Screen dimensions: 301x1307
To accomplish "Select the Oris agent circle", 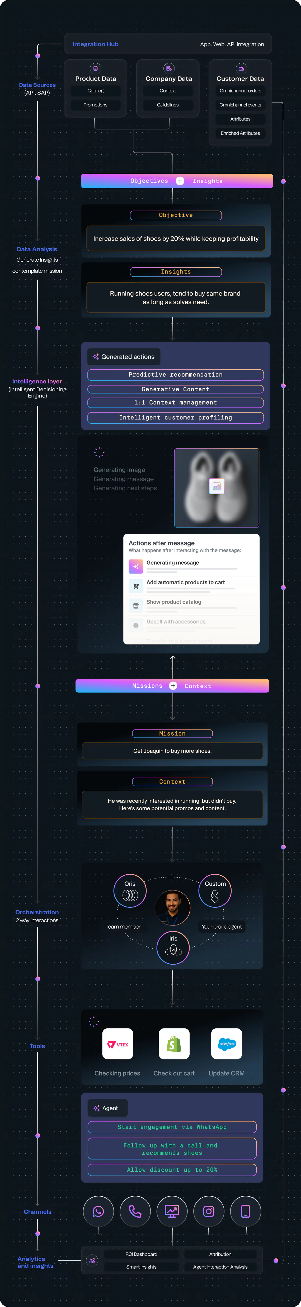I will click(x=130, y=890).
